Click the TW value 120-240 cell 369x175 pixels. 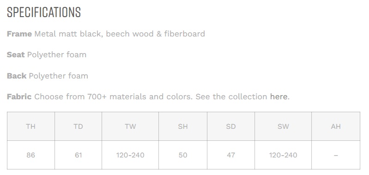(130, 155)
